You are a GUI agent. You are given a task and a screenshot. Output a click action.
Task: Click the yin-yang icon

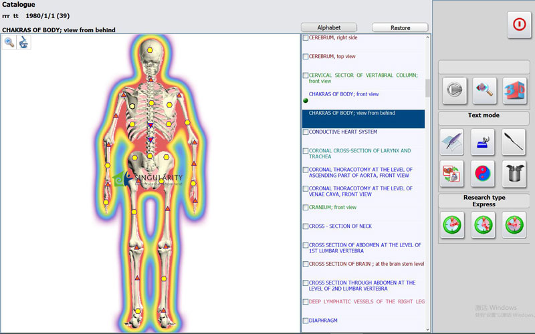[483, 174]
